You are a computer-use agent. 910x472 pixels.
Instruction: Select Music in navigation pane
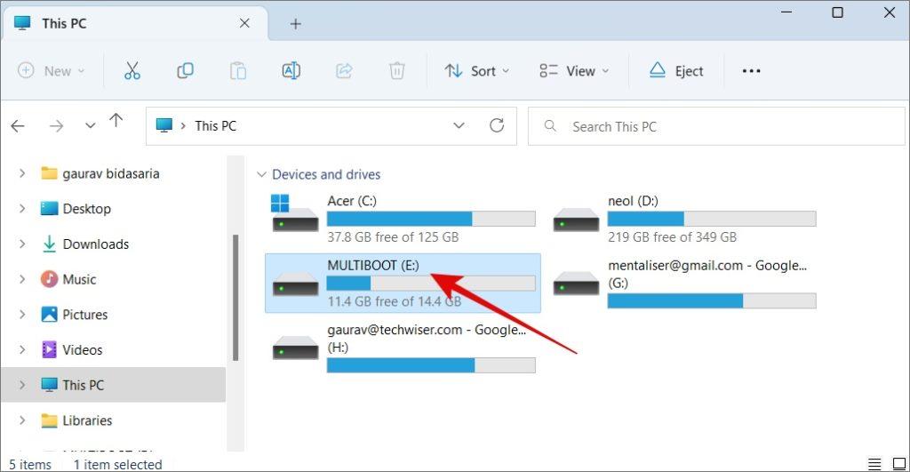point(68,279)
